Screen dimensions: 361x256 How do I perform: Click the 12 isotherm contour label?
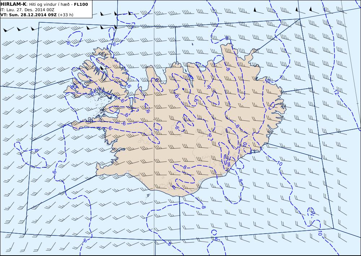[x=336, y=92]
